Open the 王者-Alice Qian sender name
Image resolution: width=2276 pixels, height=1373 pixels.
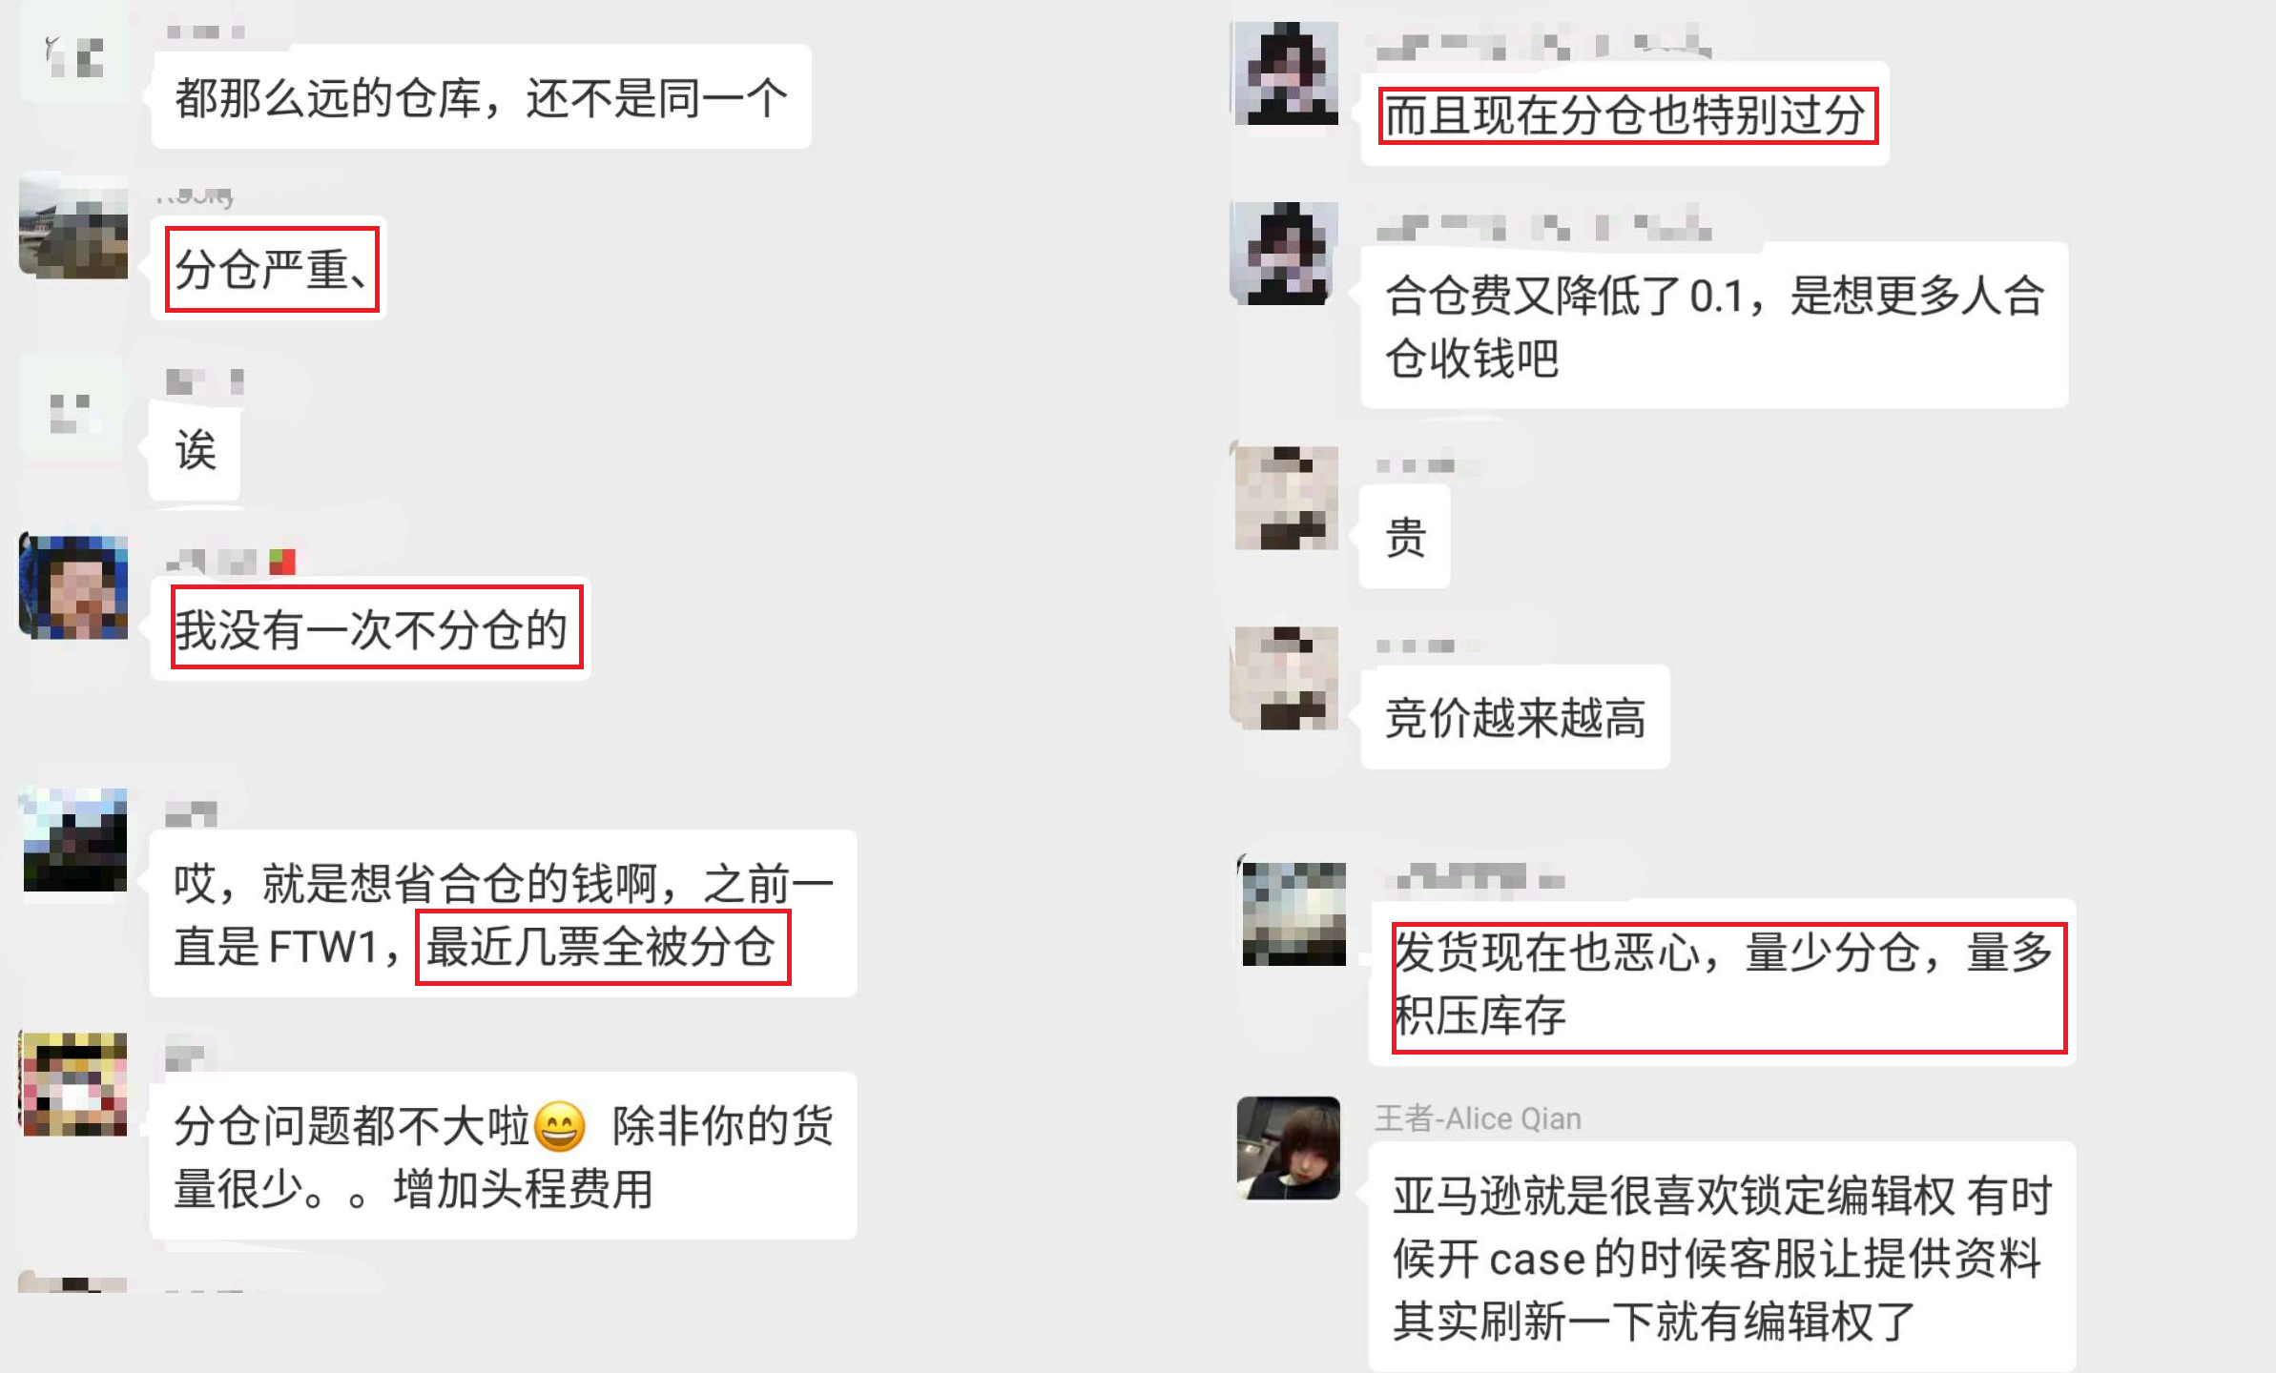(1478, 1118)
